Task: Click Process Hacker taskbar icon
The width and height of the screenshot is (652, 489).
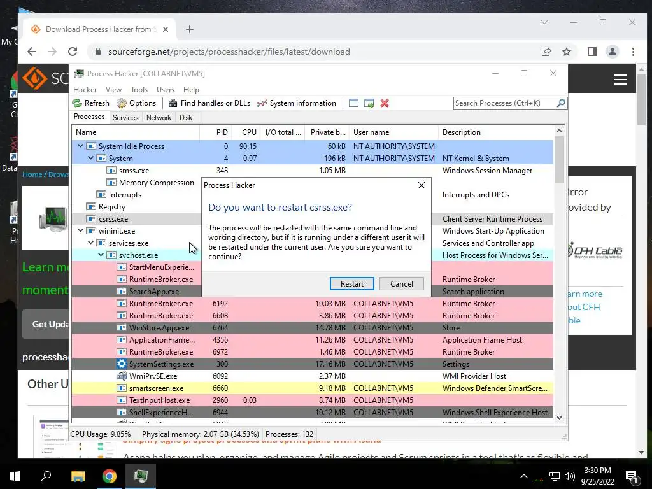Action: click(x=141, y=476)
